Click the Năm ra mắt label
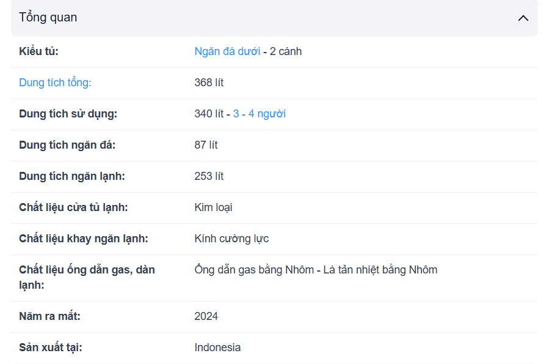 coord(49,316)
